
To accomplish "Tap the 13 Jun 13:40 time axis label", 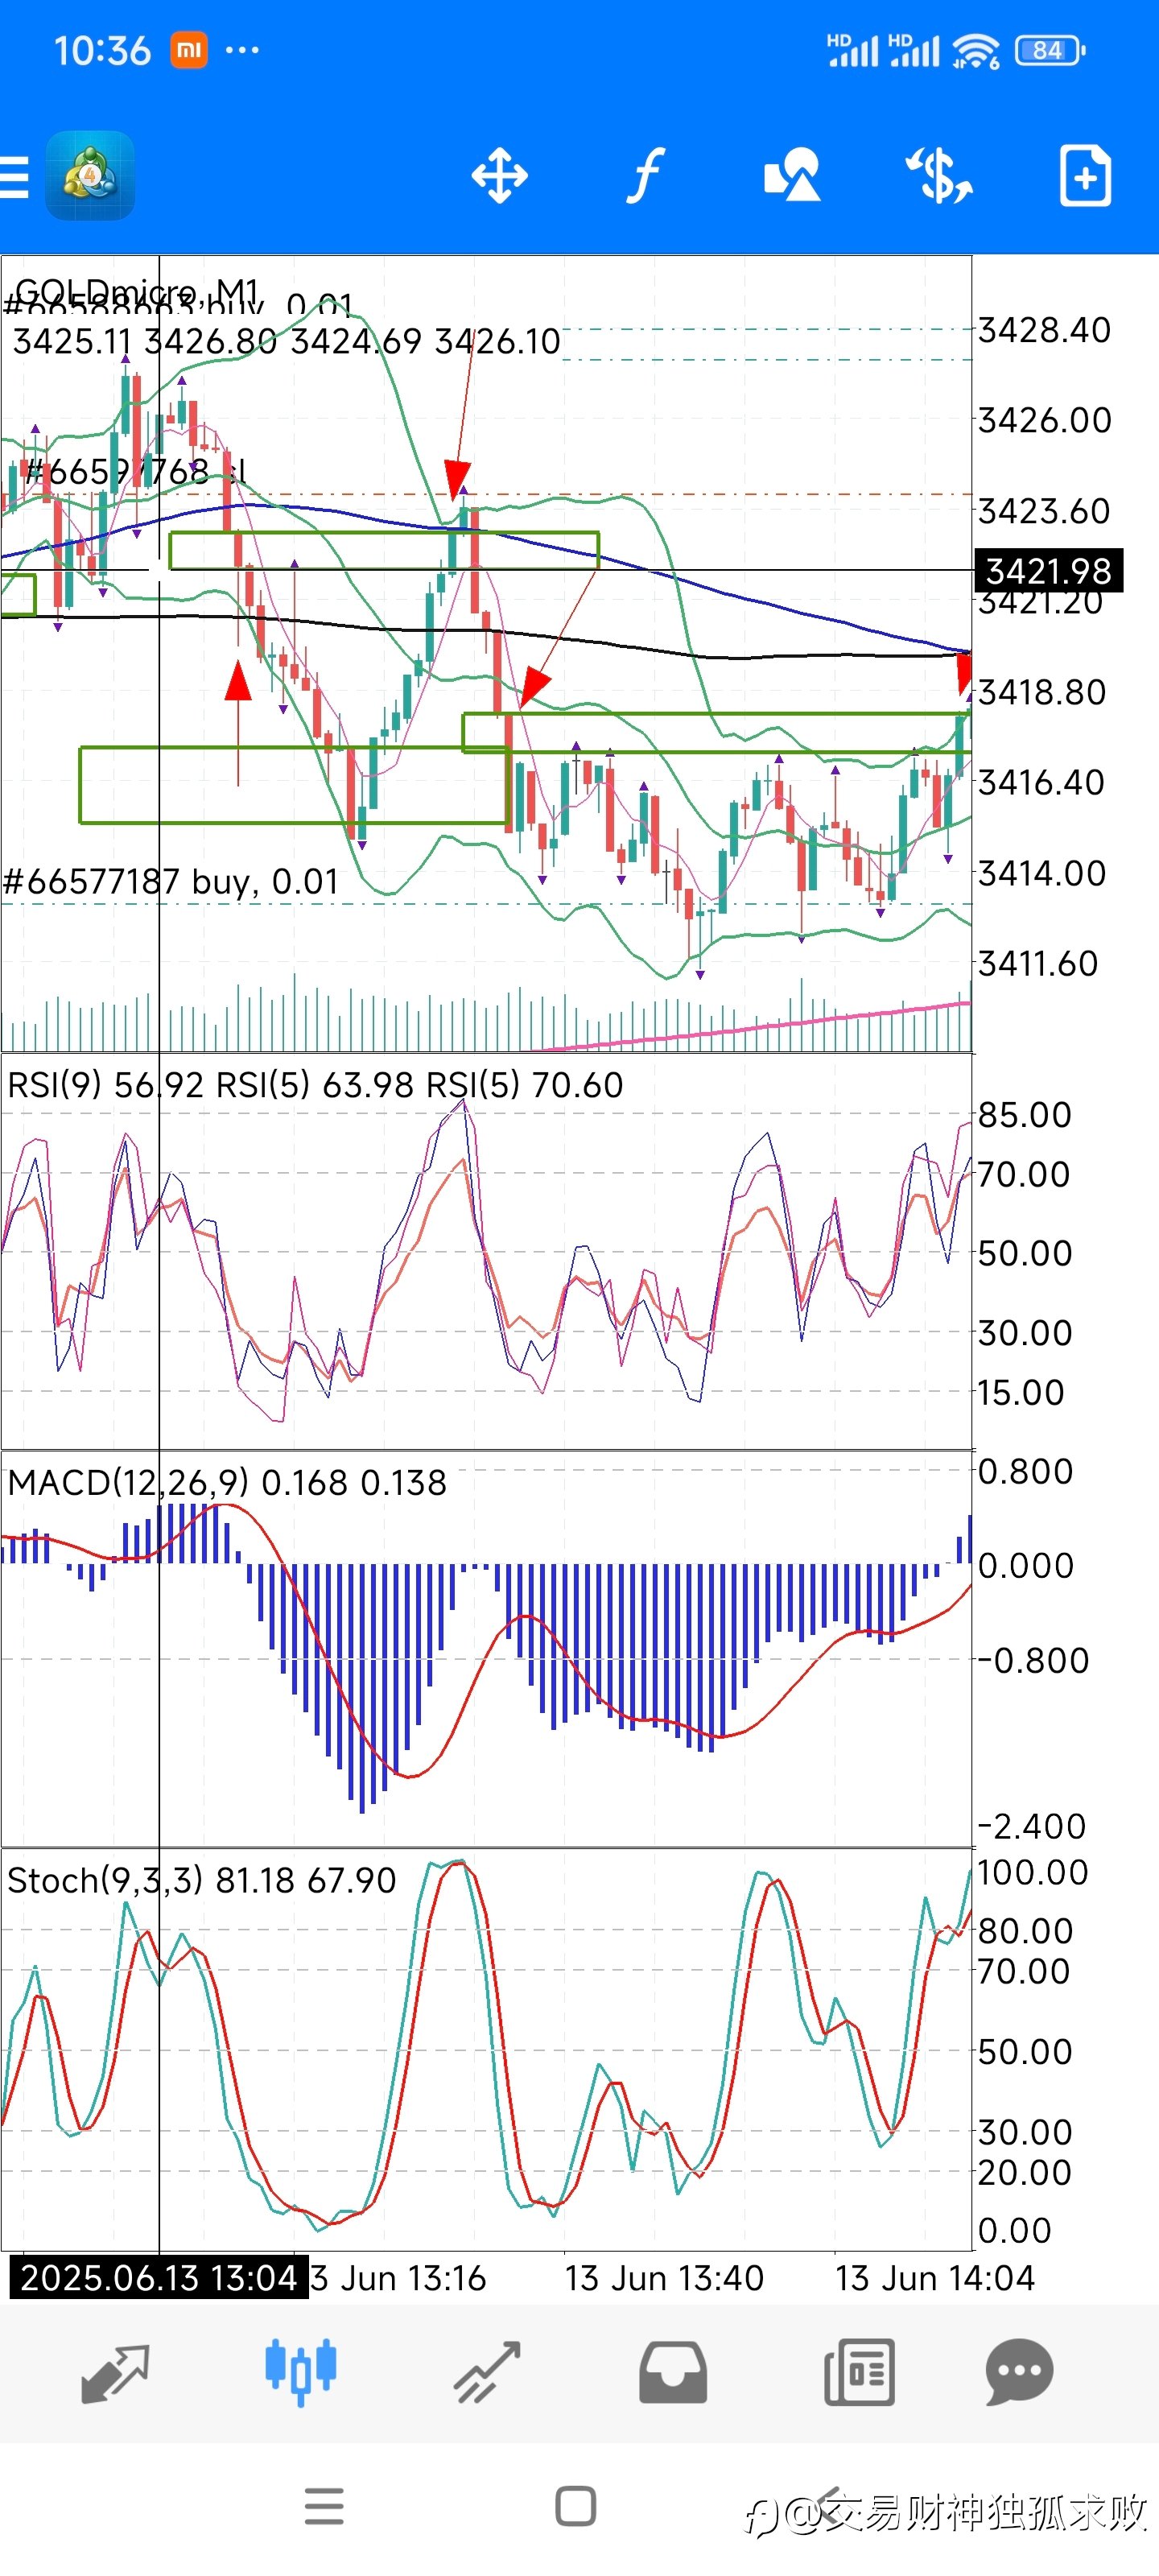I will coord(664,2279).
